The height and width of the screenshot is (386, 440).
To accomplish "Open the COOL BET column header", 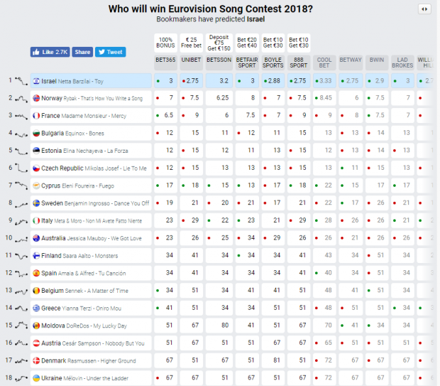I will pyautogui.click(x=324, y=63).
